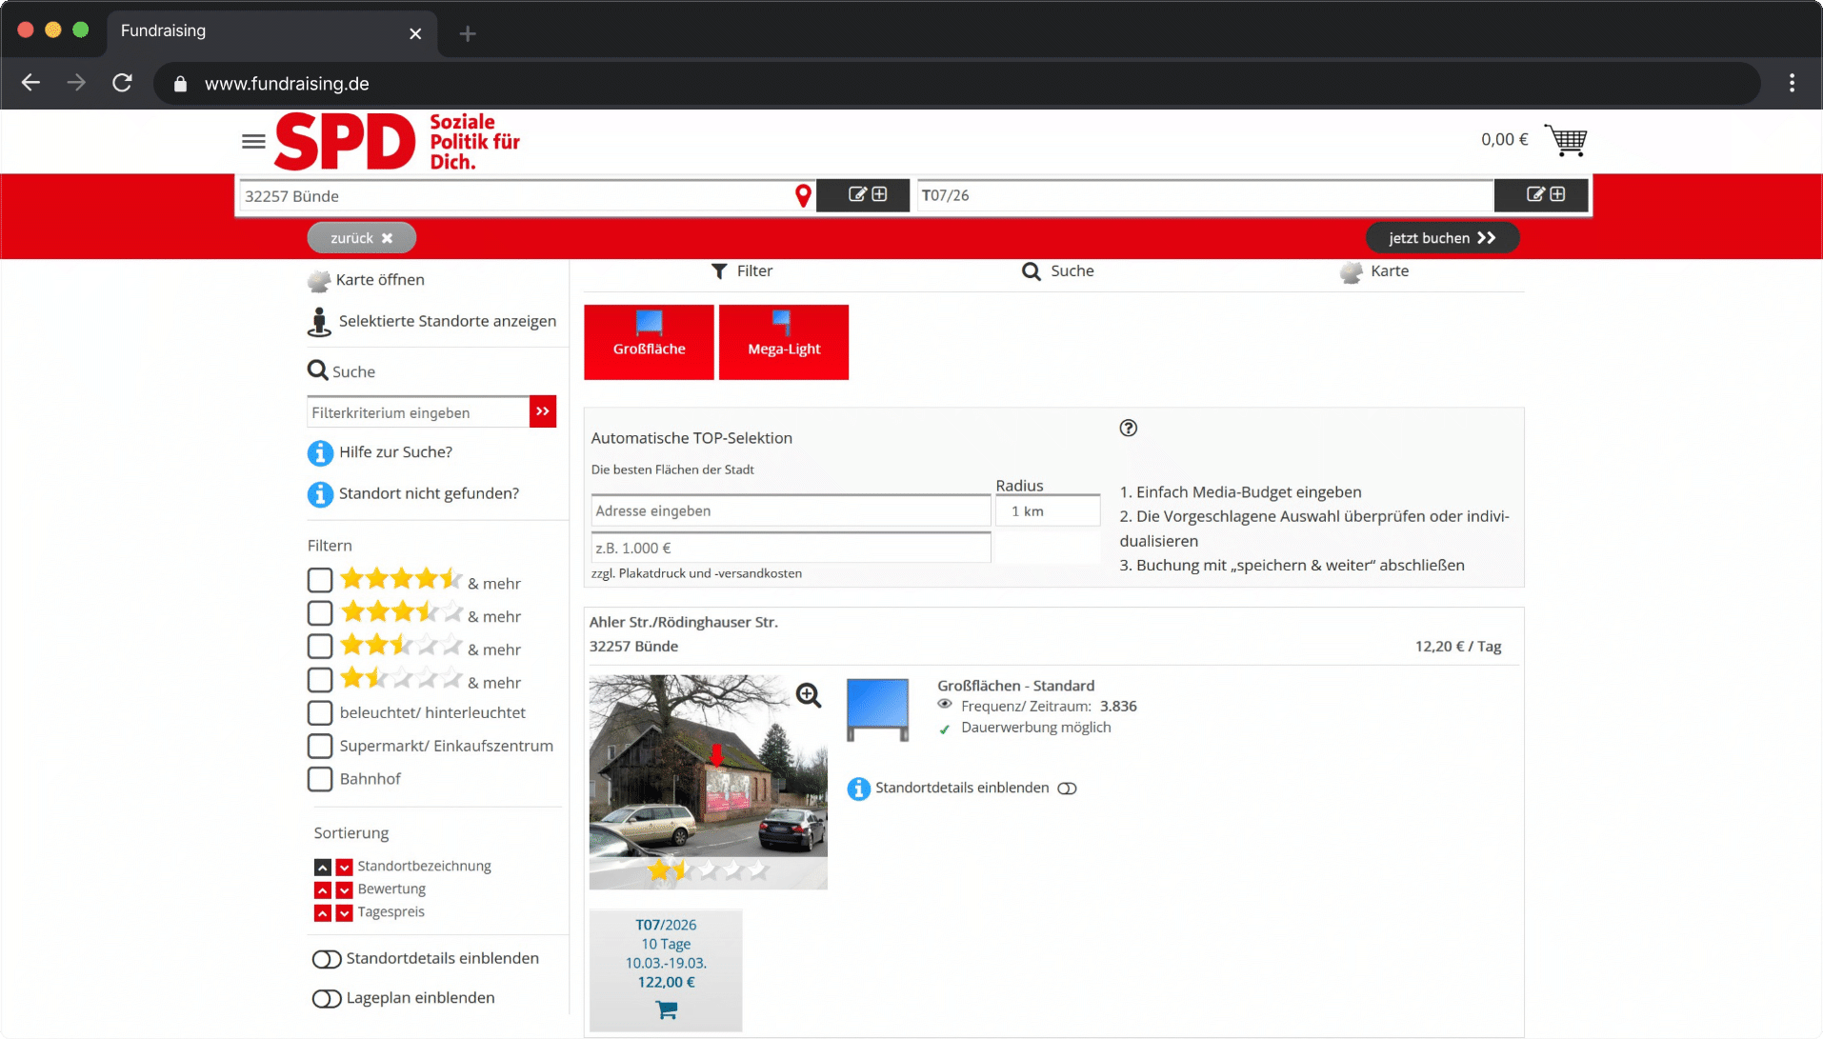Enable the Bahnhof filter checkbox
The width and height of the screenshot is (1823, 1039).
(320, 779)
